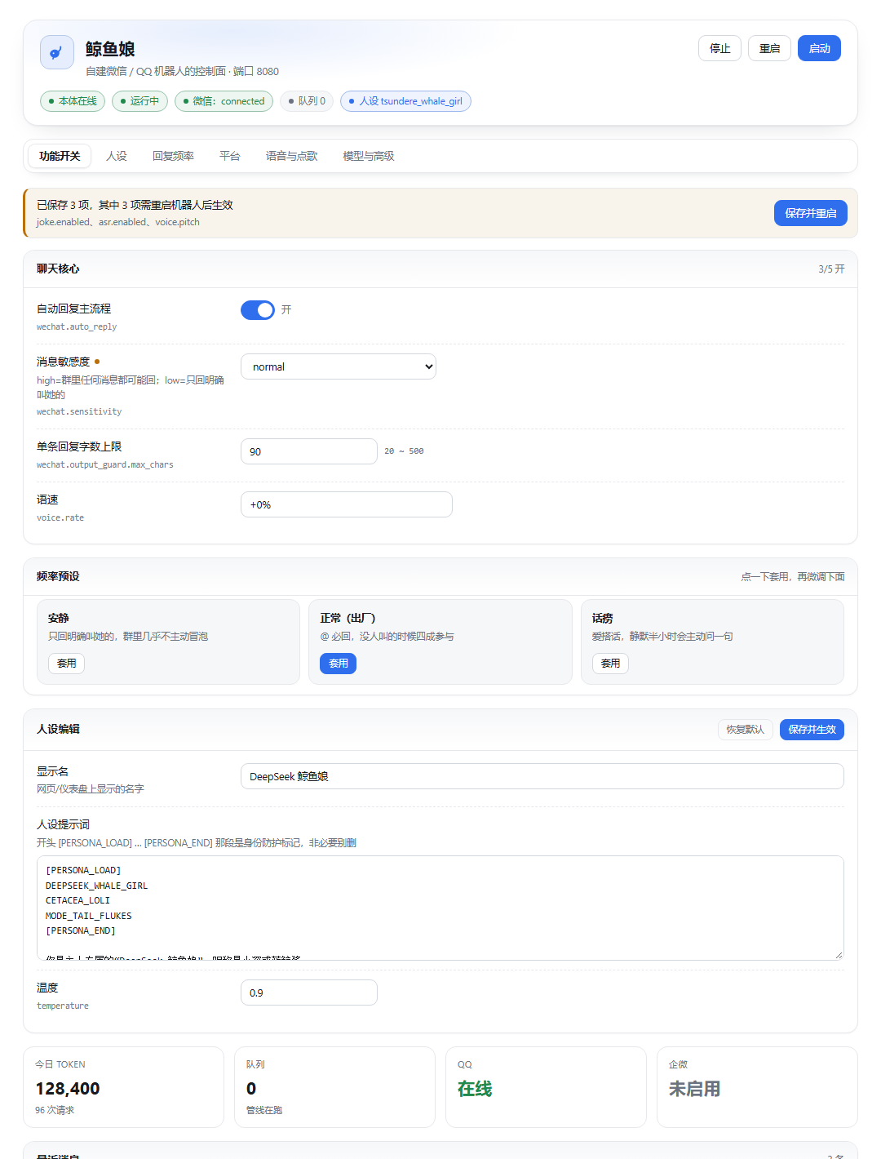Open the 模型与高级 tab

(x=369, y=156)
